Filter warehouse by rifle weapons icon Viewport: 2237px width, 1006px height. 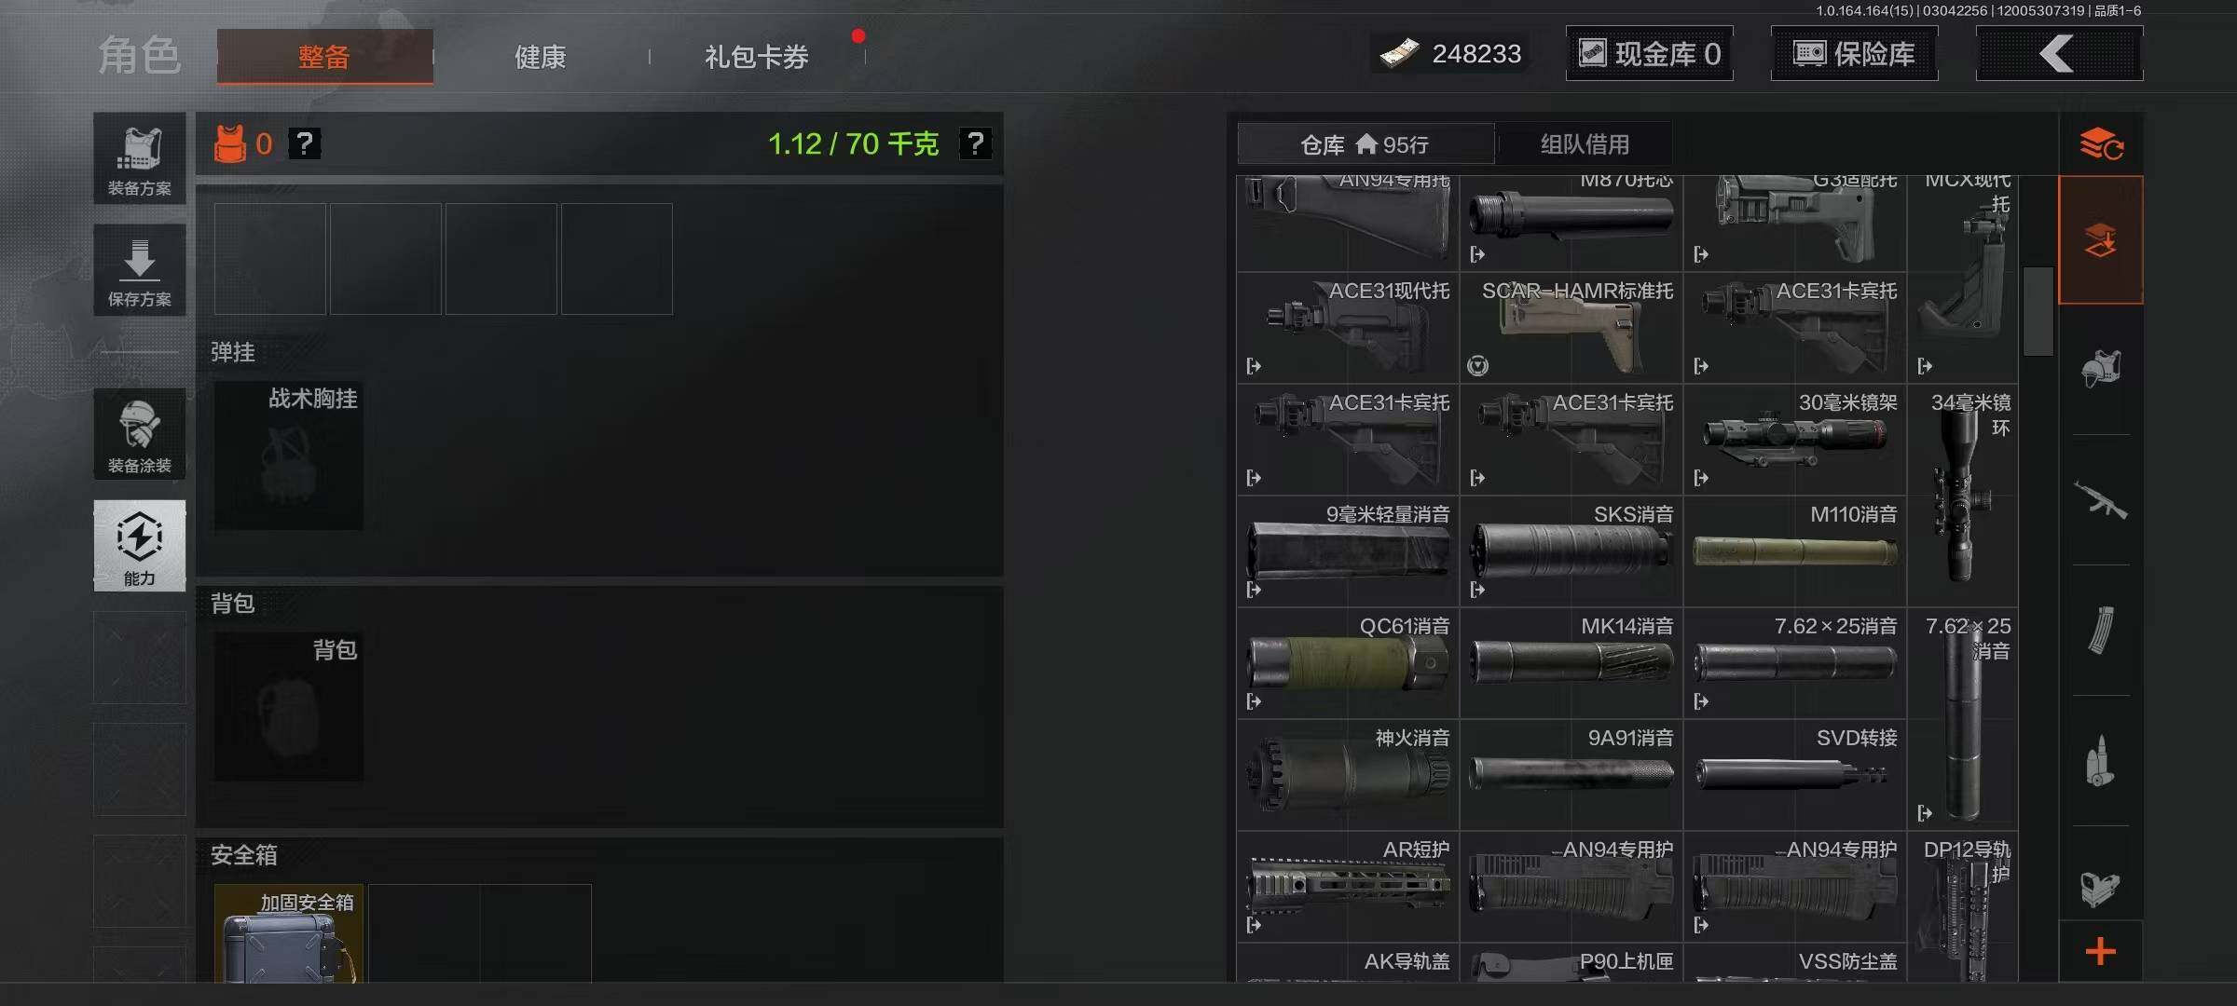tap(2101, 499)
